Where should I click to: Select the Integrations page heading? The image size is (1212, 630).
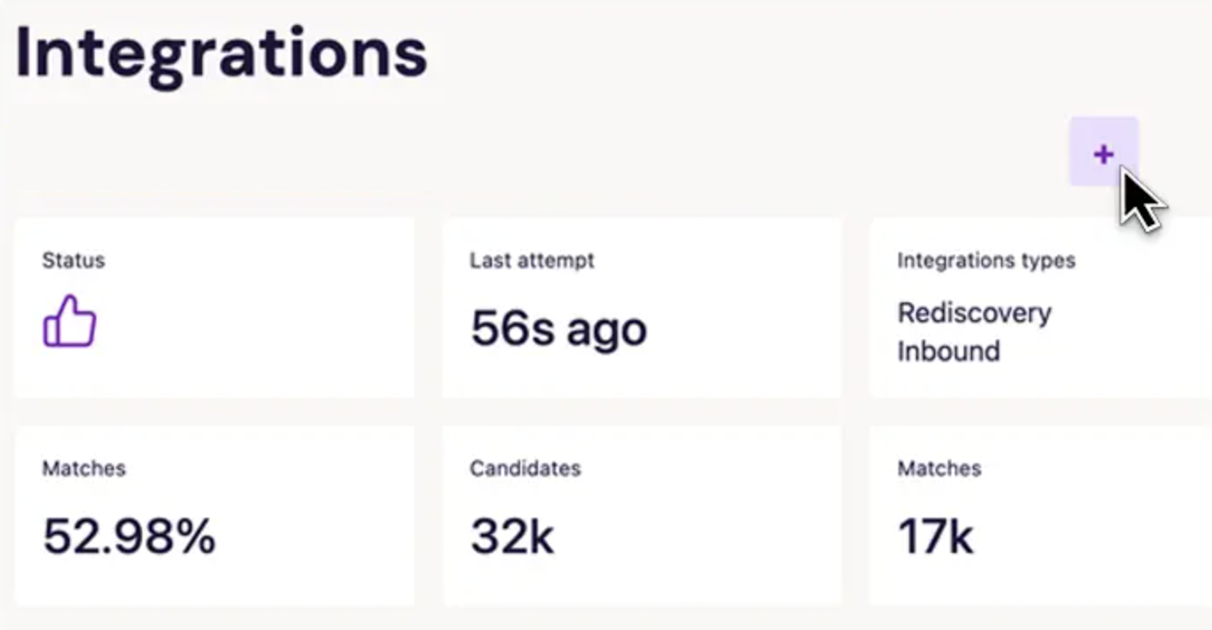(x=221, y=54)
